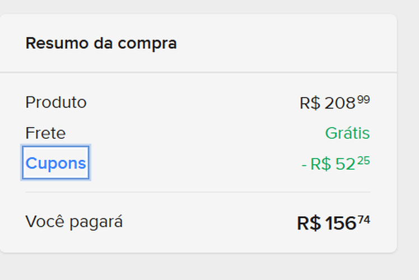
Task: Select the Produto row label
Action: pos(56,102)
